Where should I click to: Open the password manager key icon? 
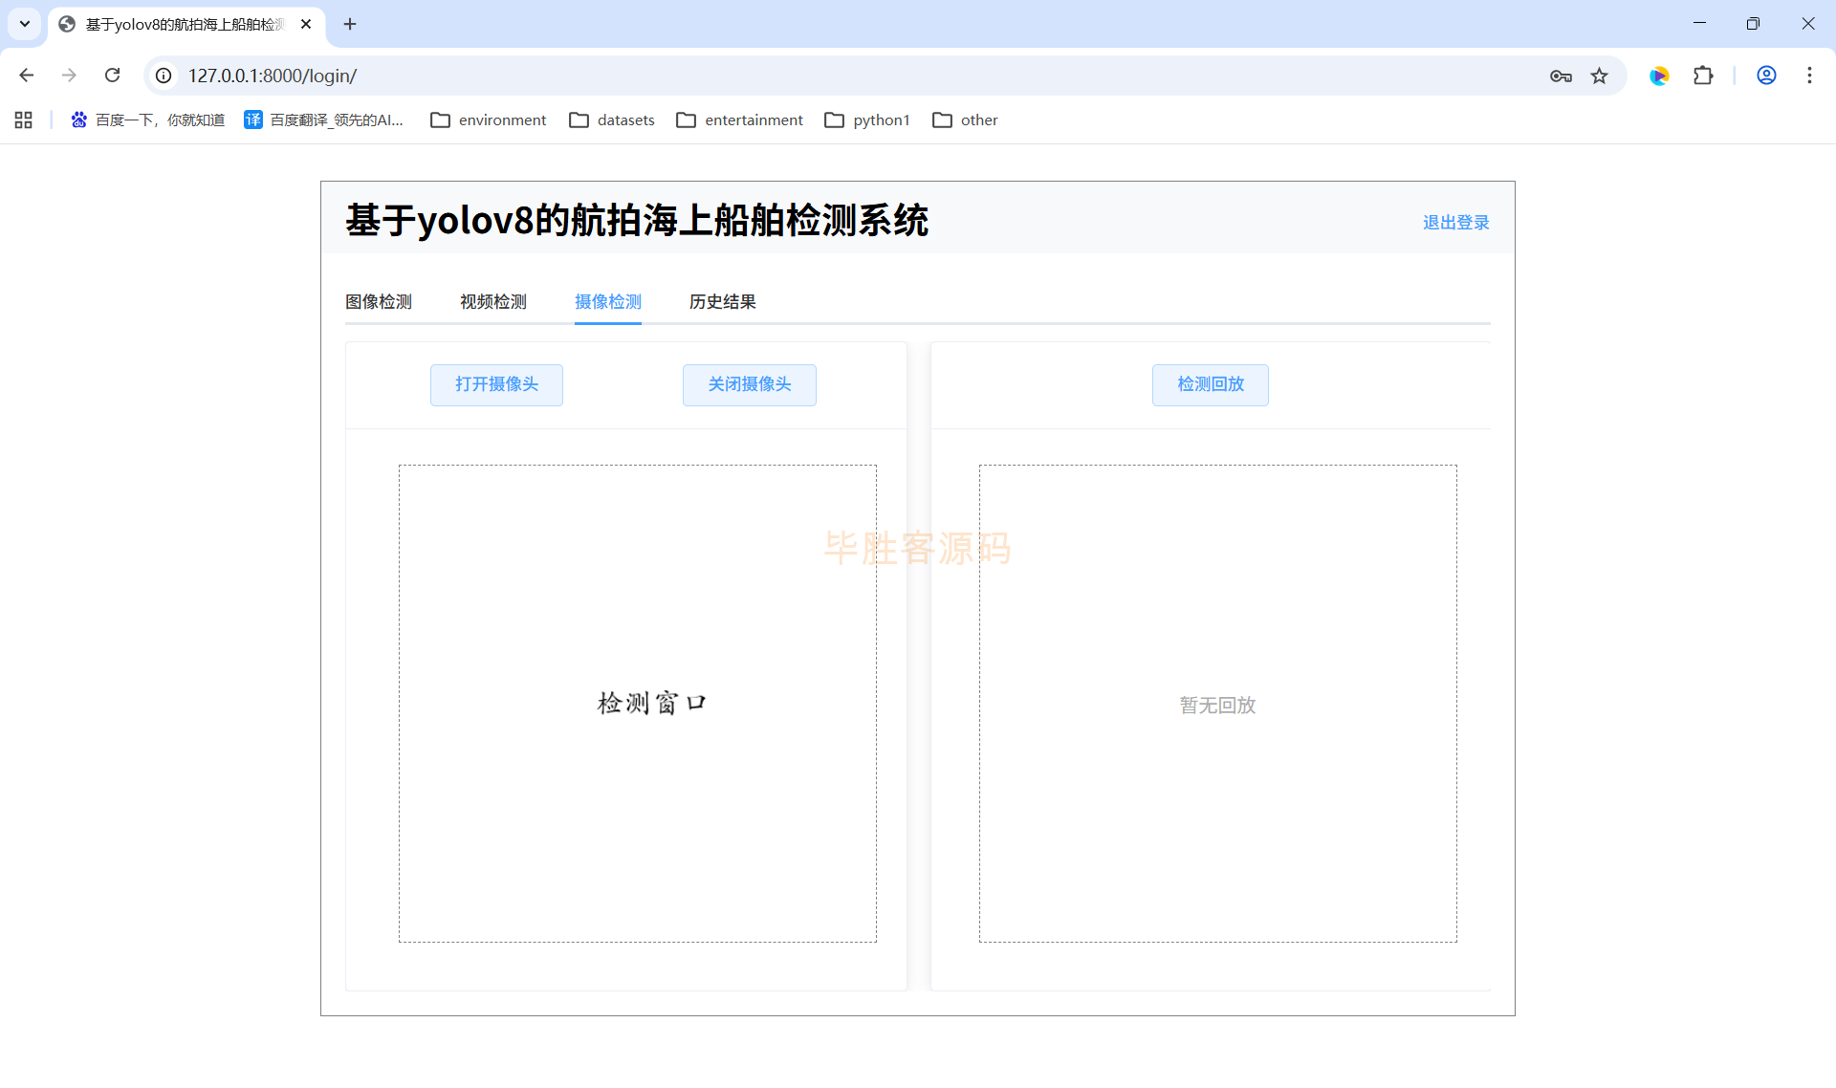[x=1561, y=76]
